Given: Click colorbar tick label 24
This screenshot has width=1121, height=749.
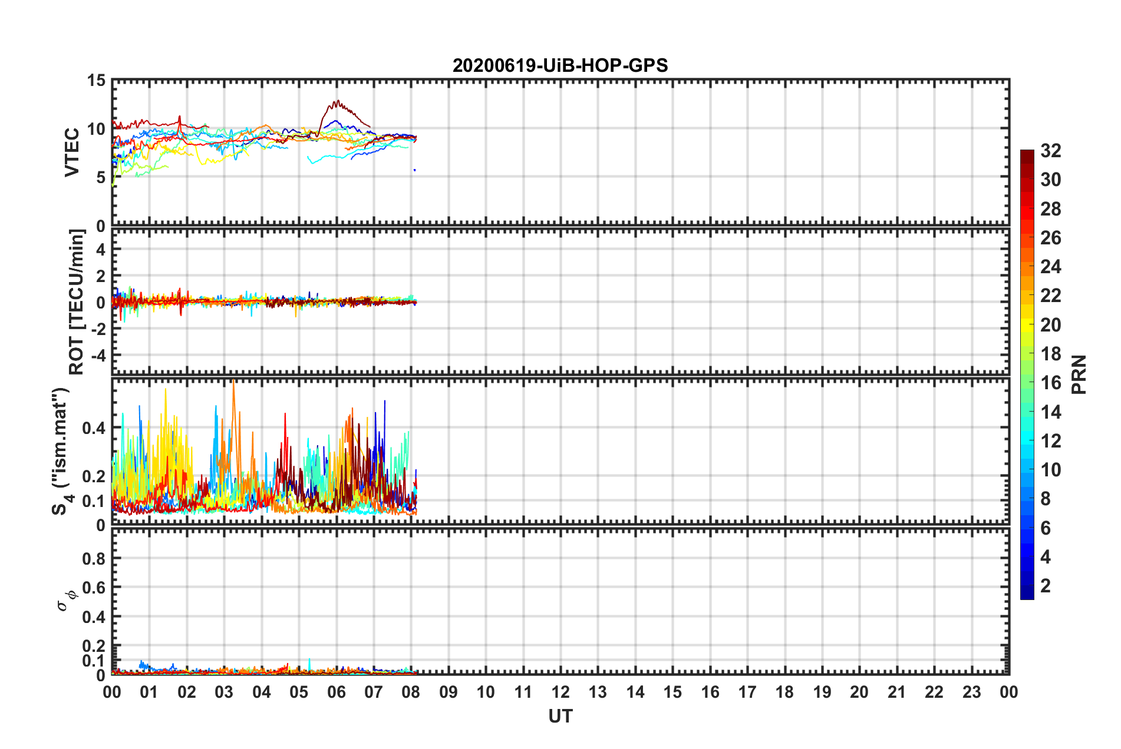Looking at the screenshot, I should point(1051,267).
